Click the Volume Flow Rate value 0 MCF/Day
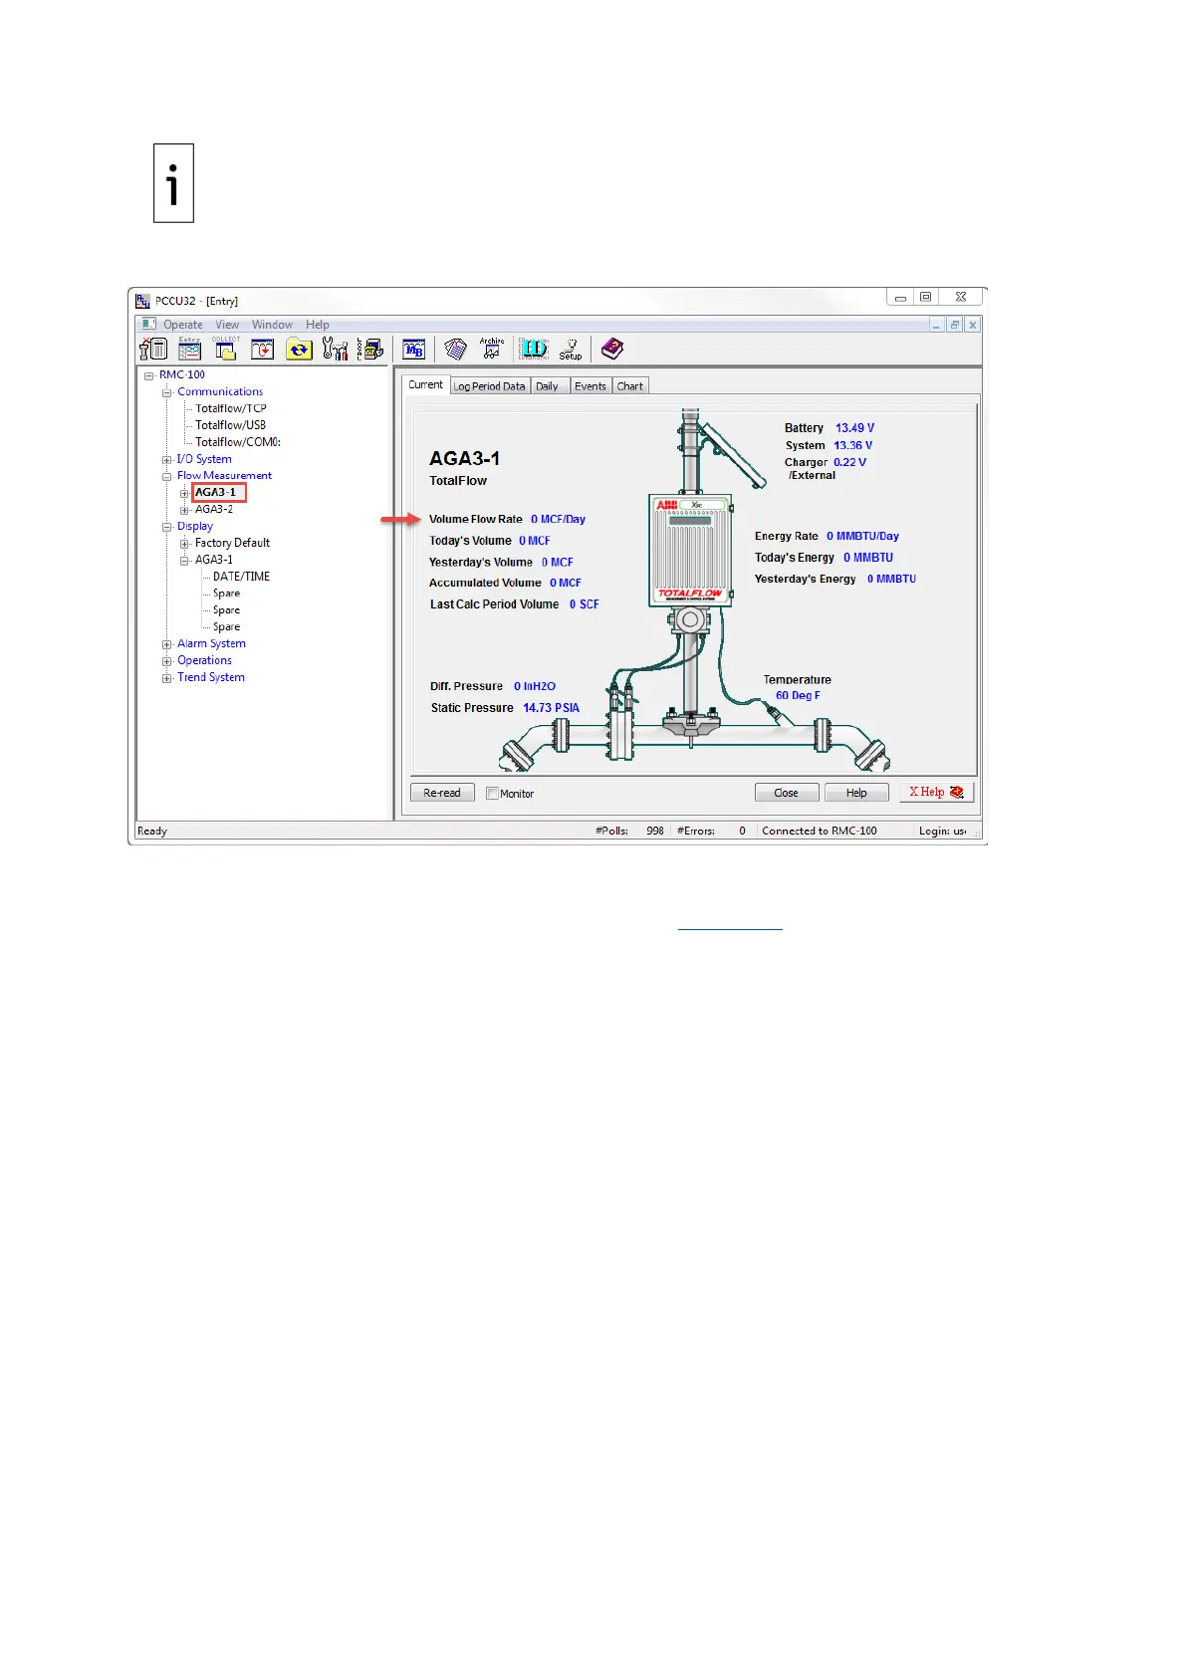1186x1677 pixels. tap(558, 519)
